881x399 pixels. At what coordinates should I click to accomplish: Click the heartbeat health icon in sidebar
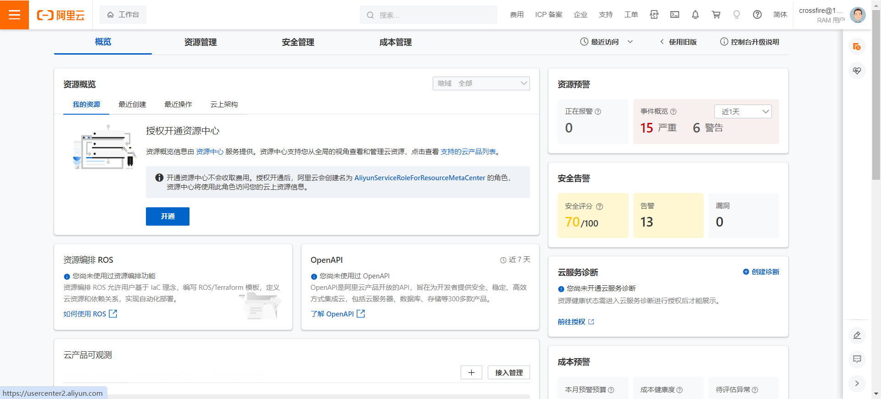point(857,71)
